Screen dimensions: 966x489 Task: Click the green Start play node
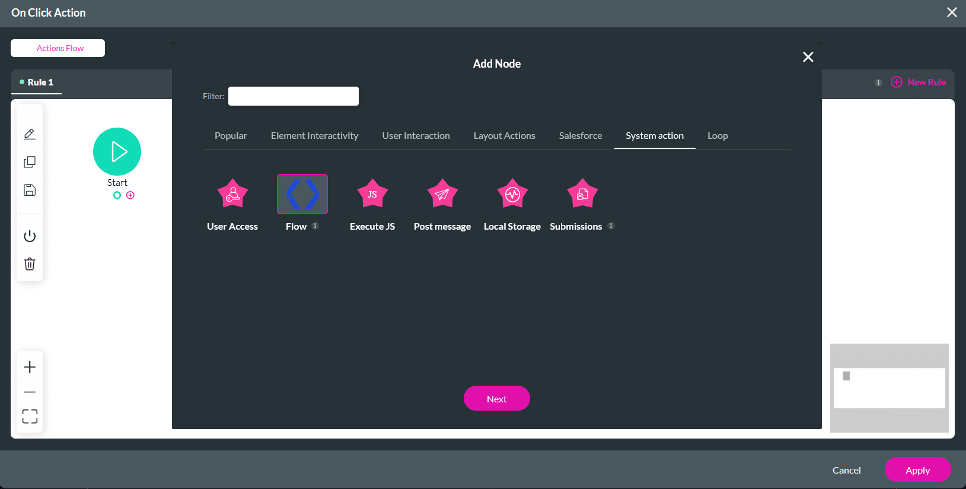(117, 151)
